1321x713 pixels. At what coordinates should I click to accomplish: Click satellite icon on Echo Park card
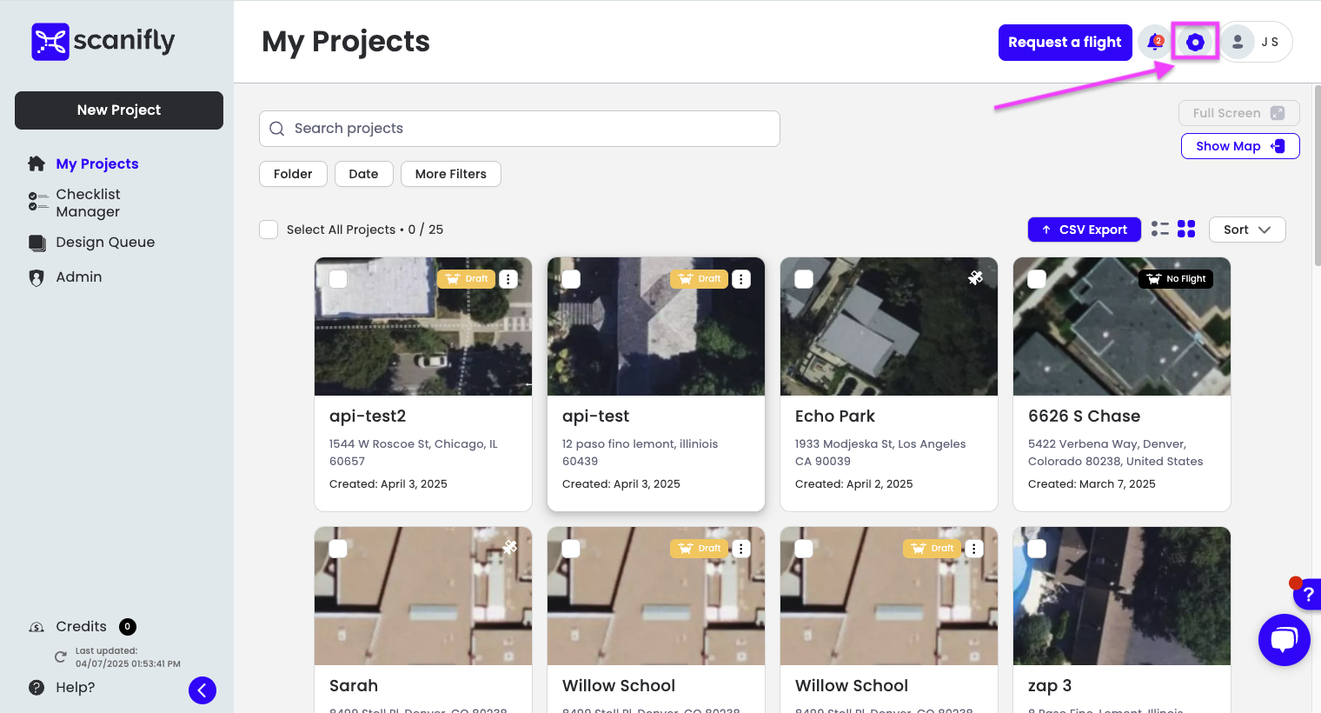pyautogui.click(x=976, y=277)
